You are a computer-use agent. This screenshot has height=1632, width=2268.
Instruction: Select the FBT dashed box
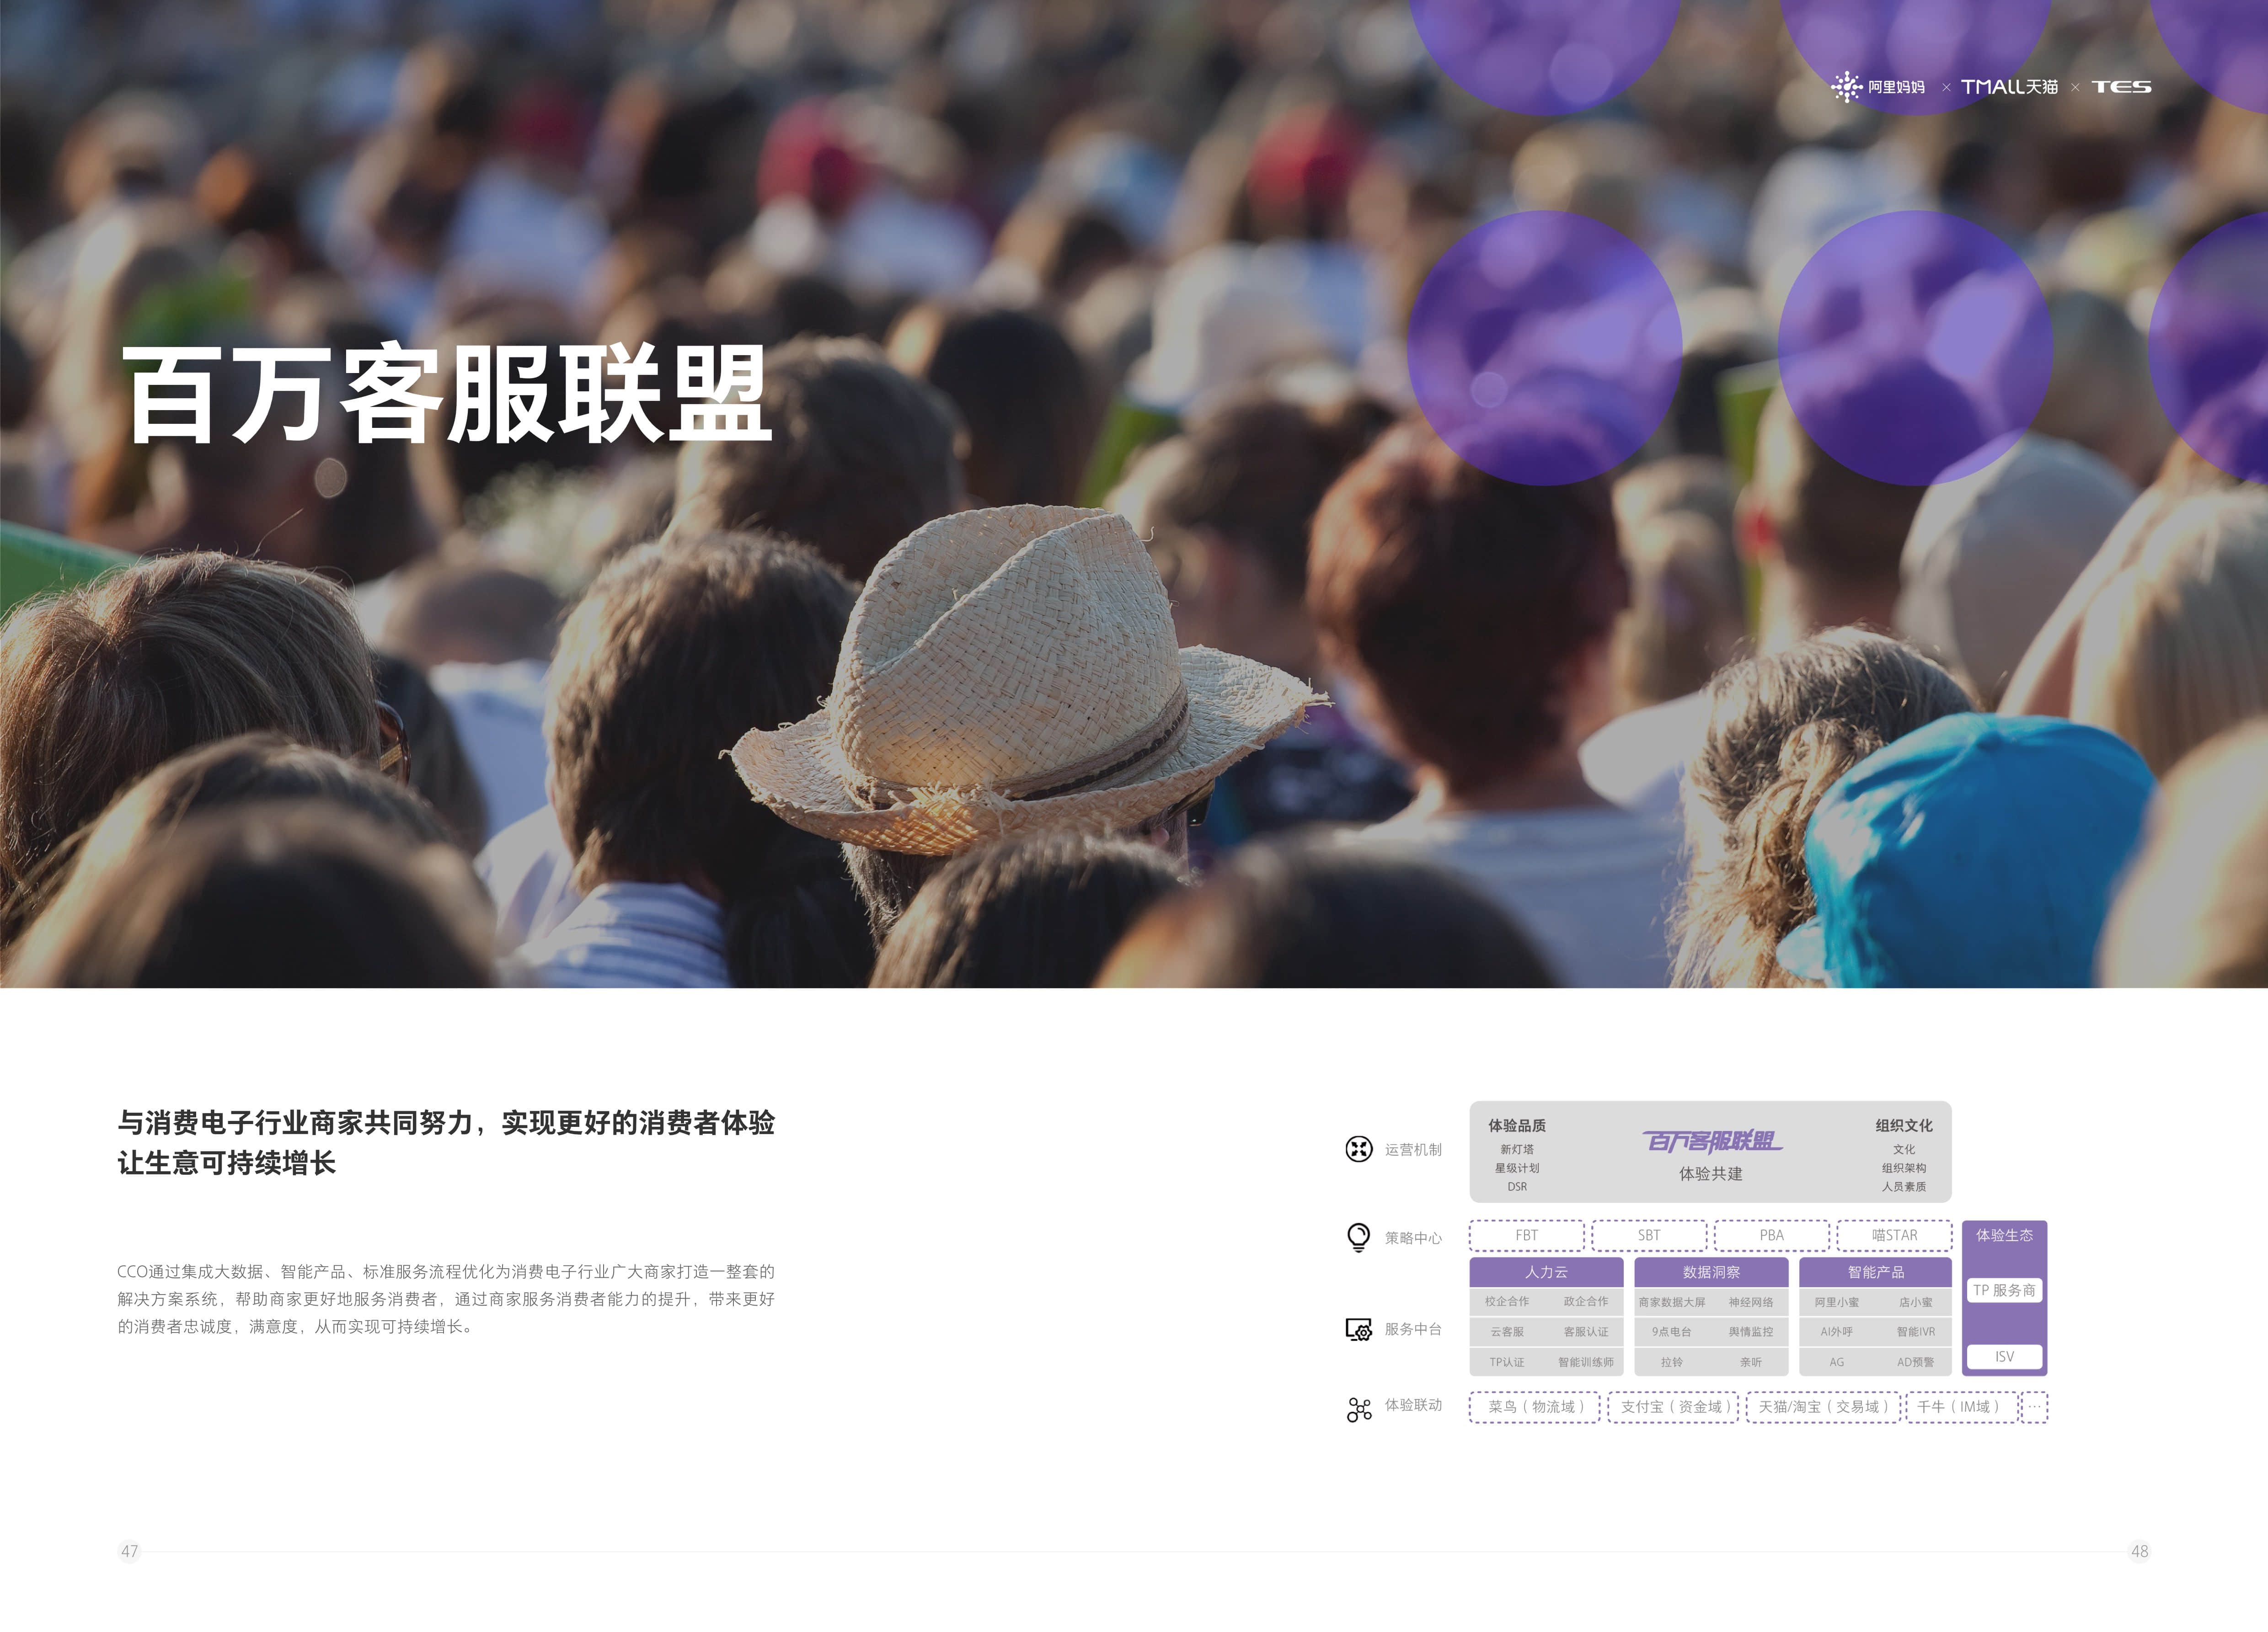pyautogui.click(x=1526, y=1235)
